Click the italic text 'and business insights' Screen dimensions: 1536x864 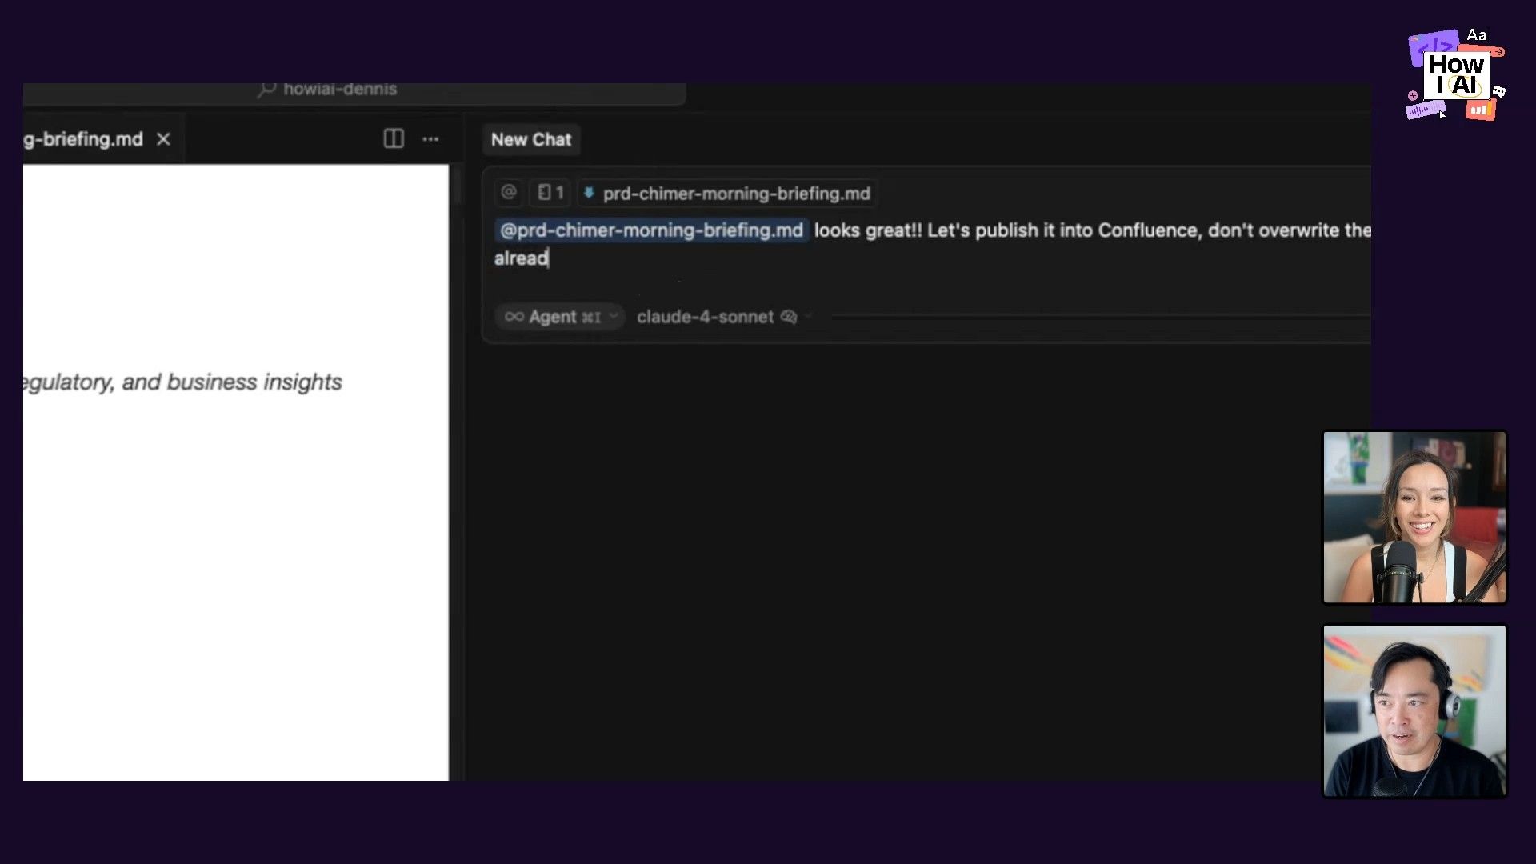pyautogui.click(x=232, y=382)
